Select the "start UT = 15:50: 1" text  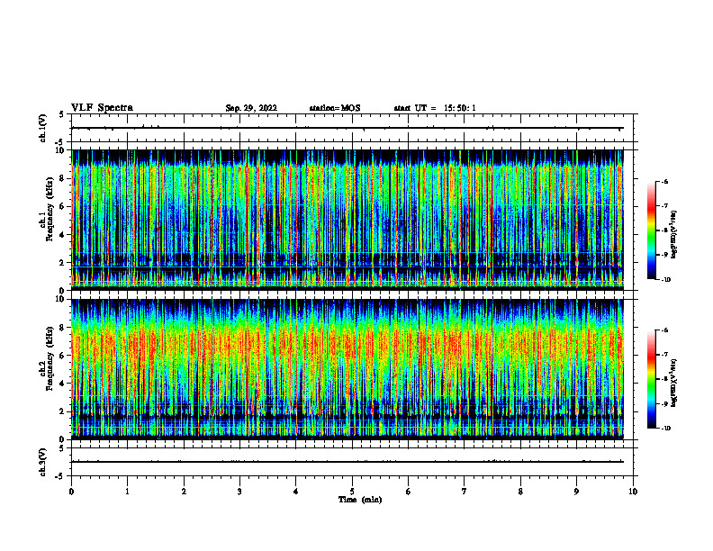pyautogui.click(x=435, y=108)
